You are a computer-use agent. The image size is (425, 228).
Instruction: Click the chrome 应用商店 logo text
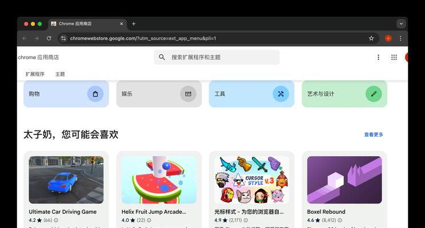[38, 58]
